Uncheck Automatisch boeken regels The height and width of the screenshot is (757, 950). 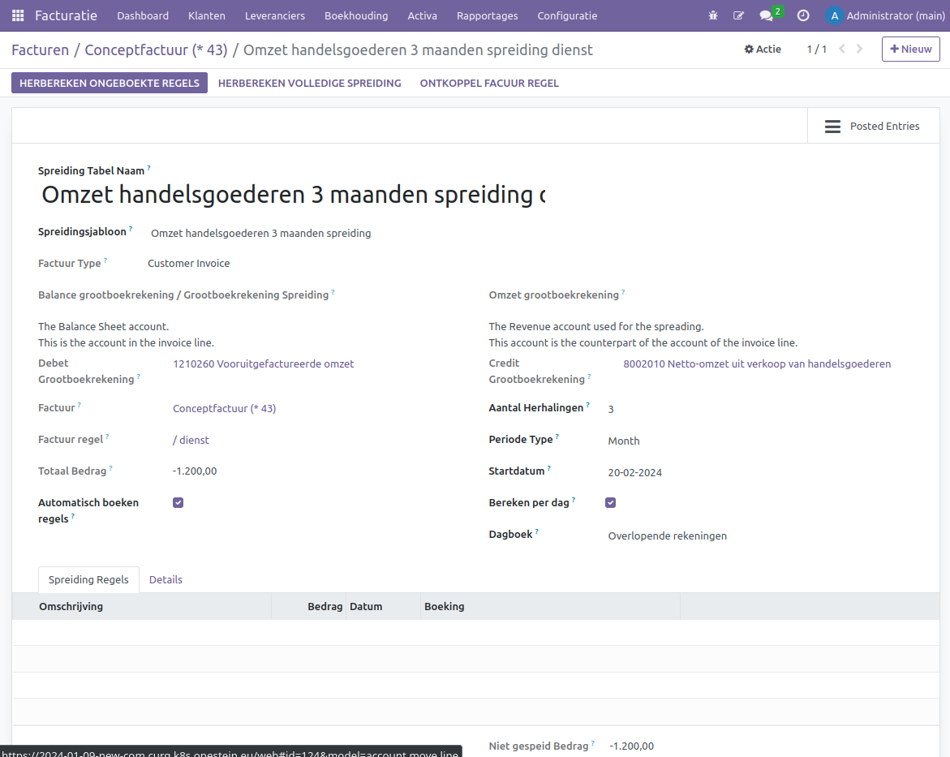[178, 502]
